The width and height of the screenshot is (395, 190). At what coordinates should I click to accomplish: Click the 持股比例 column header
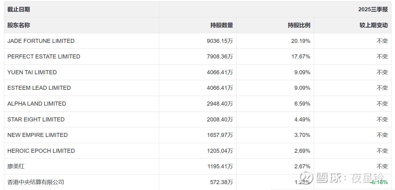pyautogui.click(x=299, y=25)
